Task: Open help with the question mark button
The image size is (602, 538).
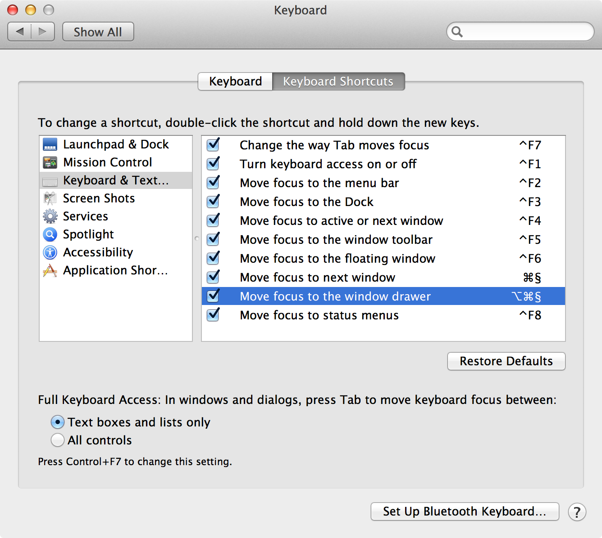Action: 577,512
